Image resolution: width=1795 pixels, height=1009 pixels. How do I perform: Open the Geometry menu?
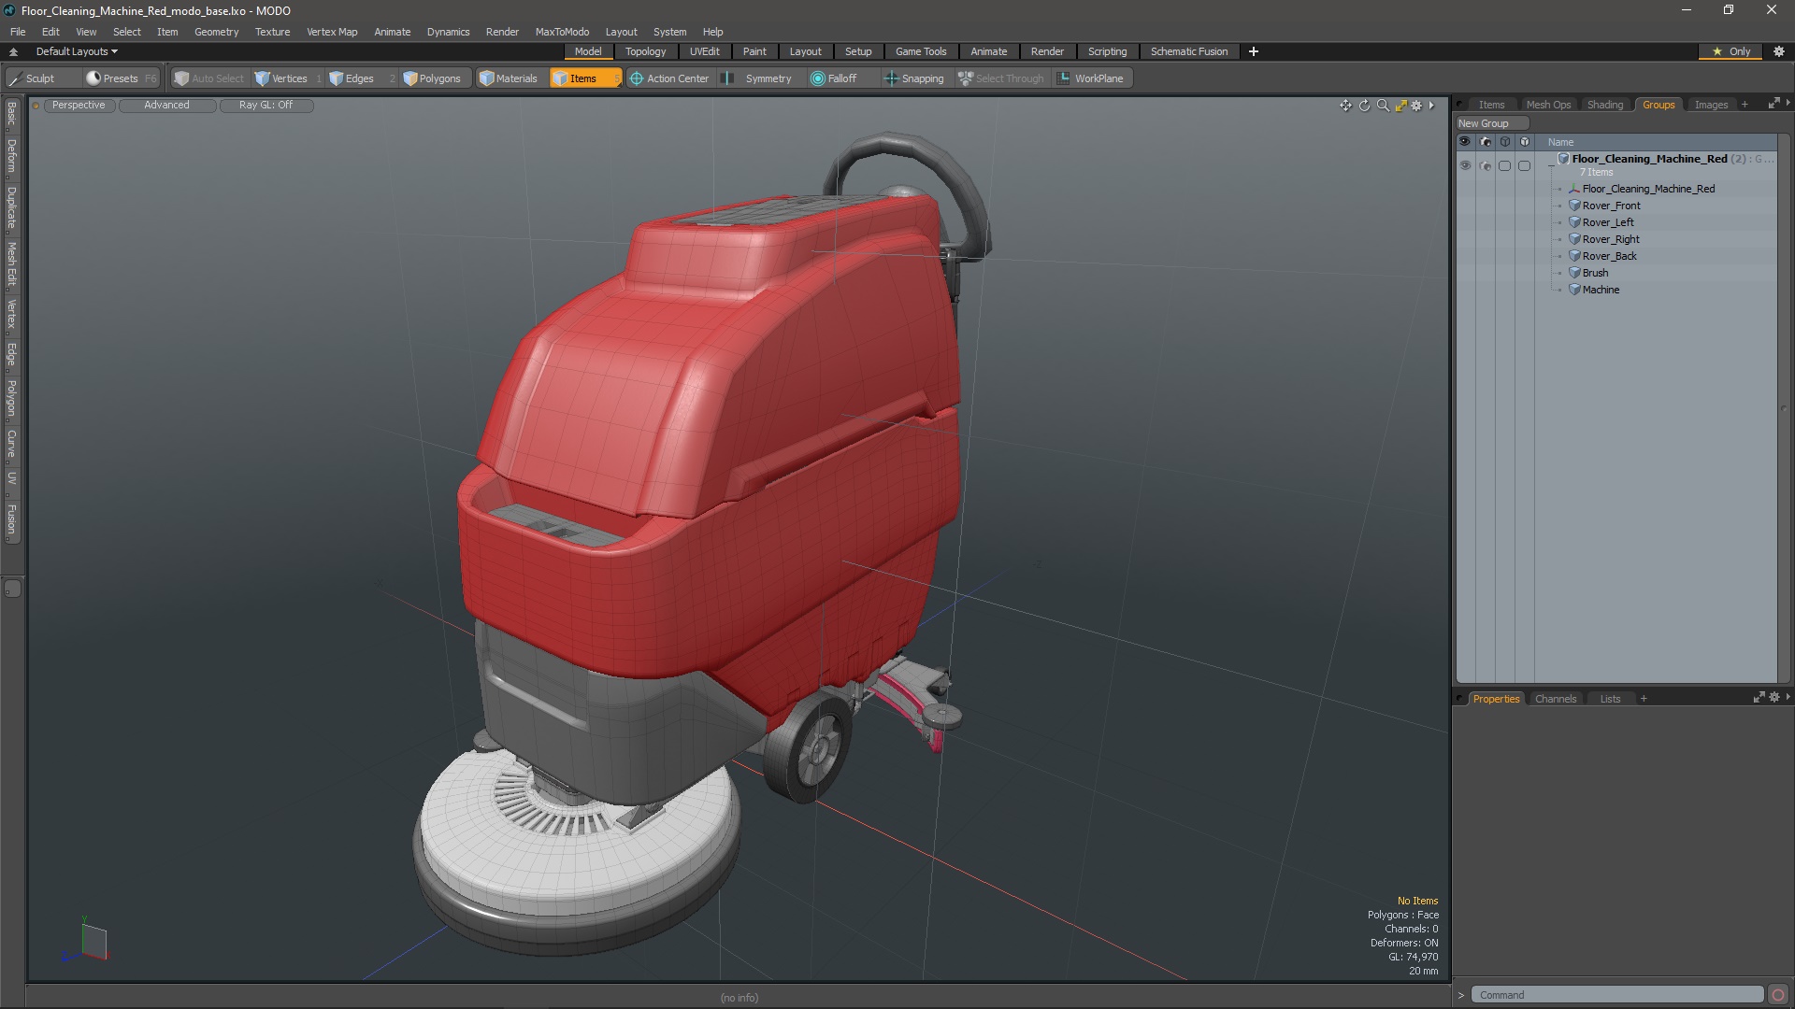[x=216, y=32]
